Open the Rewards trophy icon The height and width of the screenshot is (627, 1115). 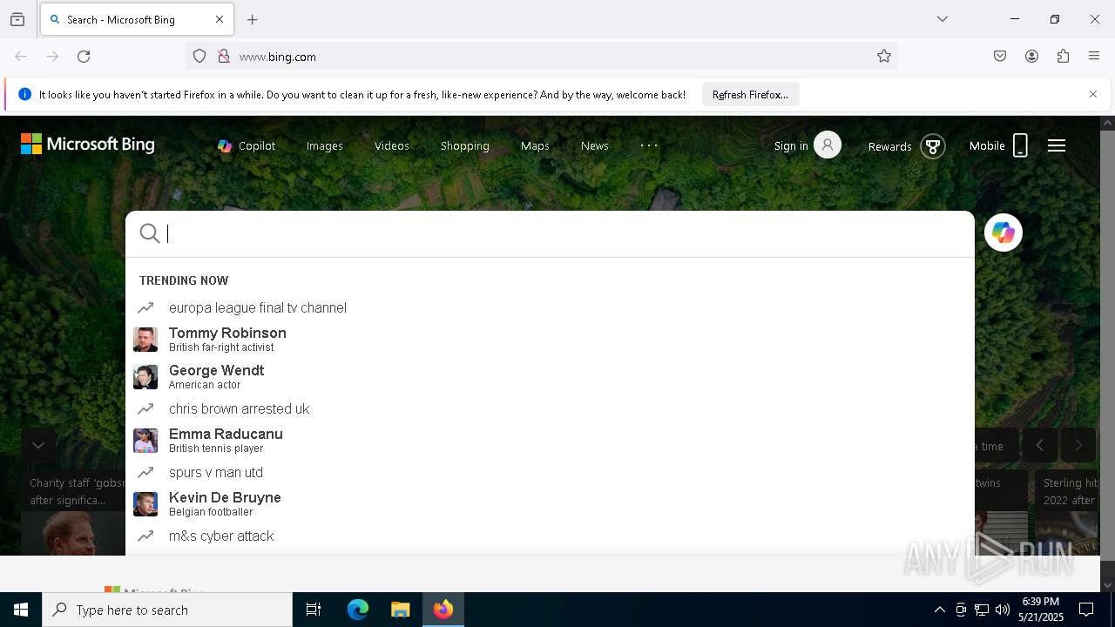click(933, 146)
